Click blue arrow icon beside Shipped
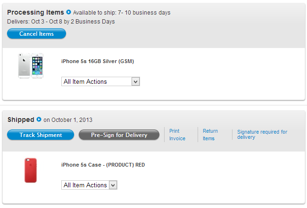 39,119
